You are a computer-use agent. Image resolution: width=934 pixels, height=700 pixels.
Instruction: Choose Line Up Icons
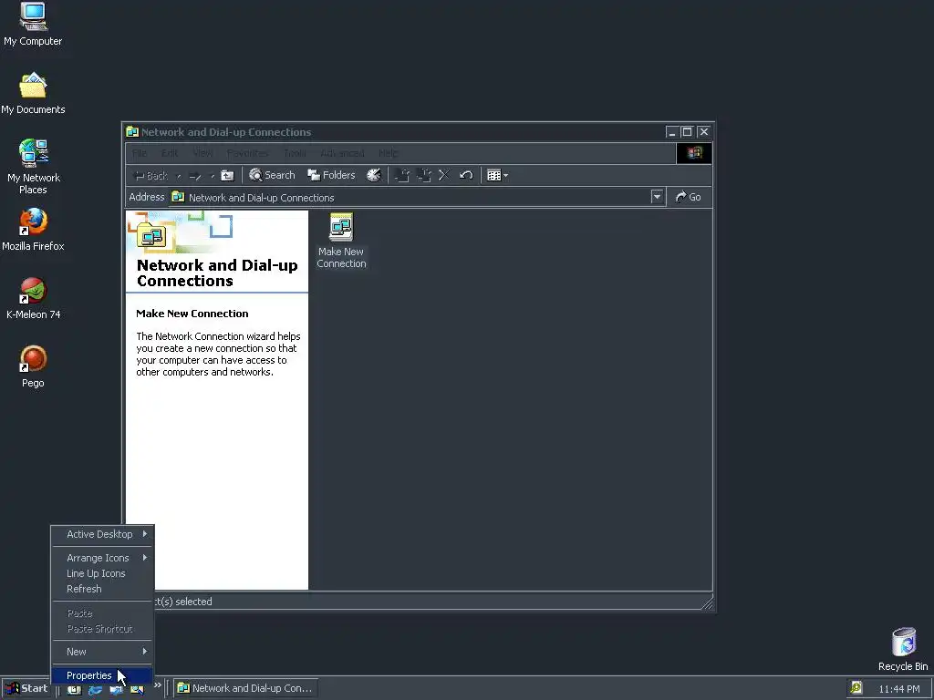click(102, 573)
